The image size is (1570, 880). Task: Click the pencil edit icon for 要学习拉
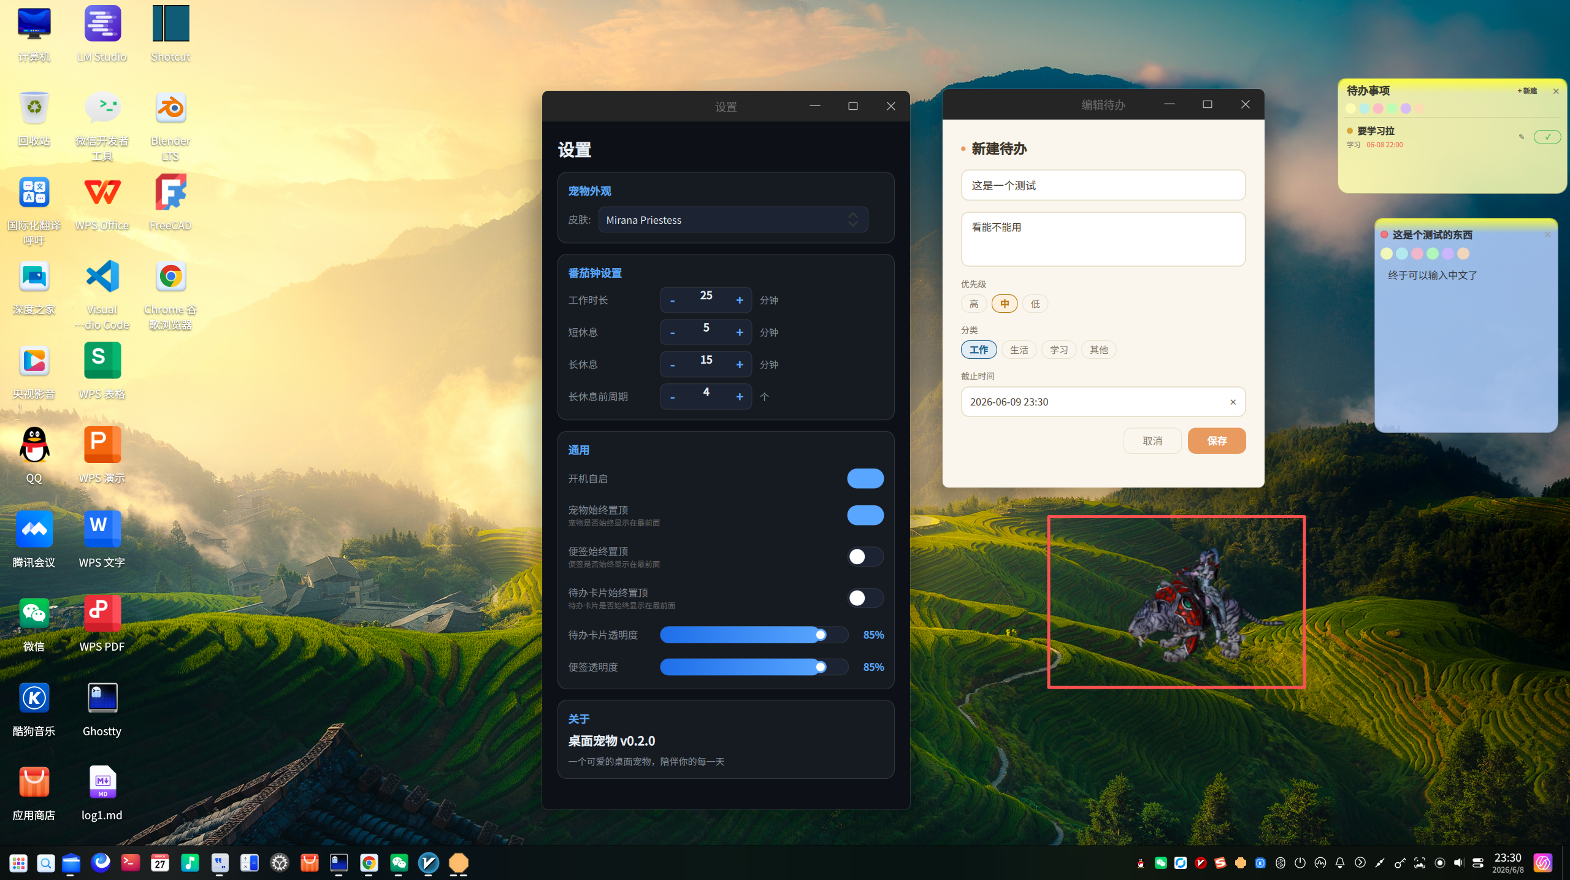[x=1522, y=137]
